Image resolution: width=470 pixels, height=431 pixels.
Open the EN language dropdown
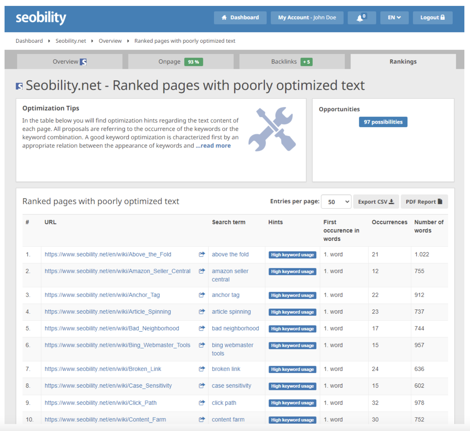pyautogui.click(x=394, y=18)
